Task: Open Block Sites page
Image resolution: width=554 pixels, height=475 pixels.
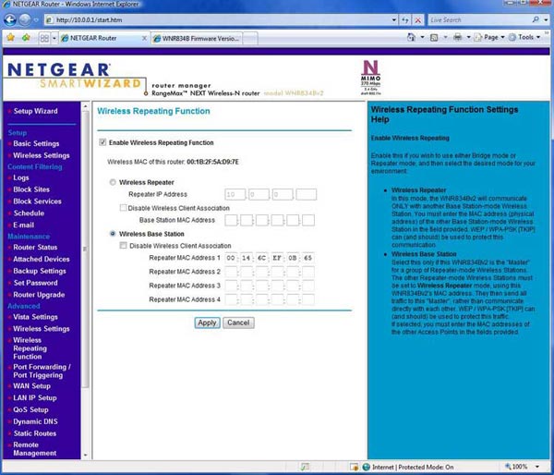Action: [31, 189]
